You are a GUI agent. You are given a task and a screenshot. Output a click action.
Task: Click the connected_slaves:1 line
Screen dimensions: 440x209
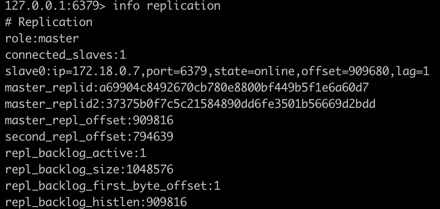point(65,55)
